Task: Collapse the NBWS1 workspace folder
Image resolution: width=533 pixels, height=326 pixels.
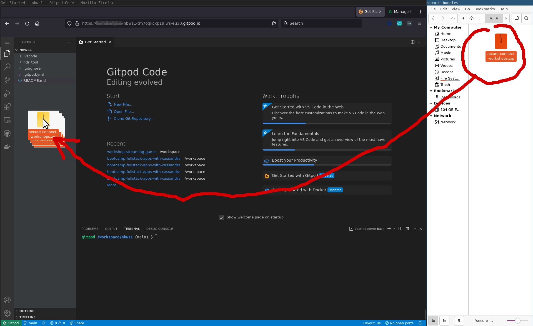Action: point(45,50)
